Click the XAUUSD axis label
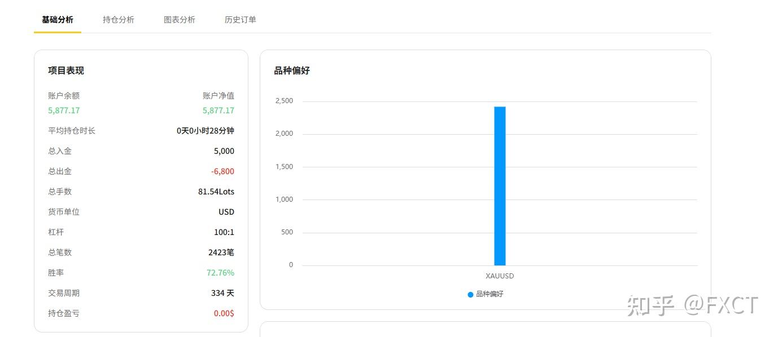Screen dimensions: 778x337 click(x=500, y=276)
